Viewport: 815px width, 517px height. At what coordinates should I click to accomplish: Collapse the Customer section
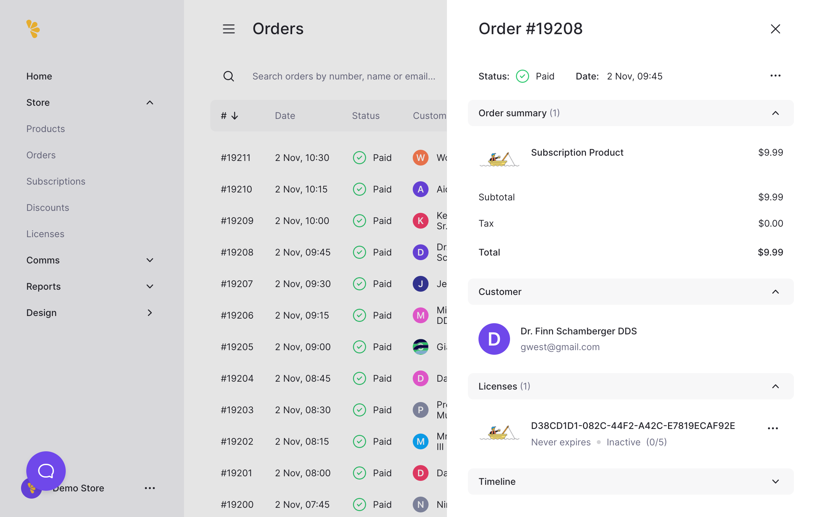pos(775,292)
